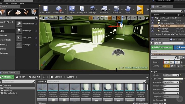Open the Edit menu

(x=6, y=3)
